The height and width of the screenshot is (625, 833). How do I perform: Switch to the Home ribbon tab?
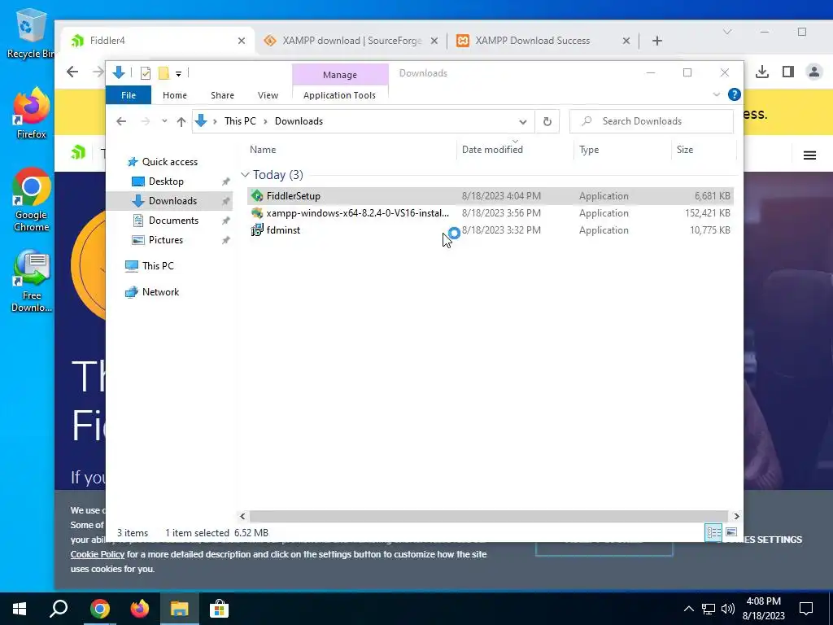(175, 95)
